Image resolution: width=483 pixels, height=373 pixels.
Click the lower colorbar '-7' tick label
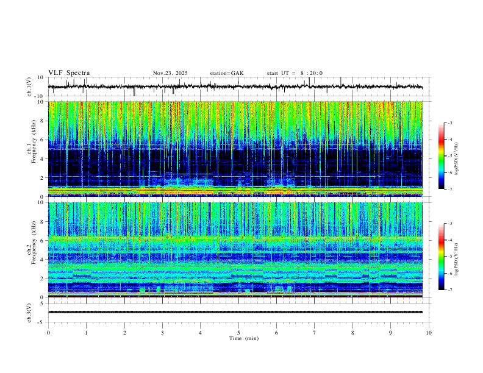click(x=449, y=290)
